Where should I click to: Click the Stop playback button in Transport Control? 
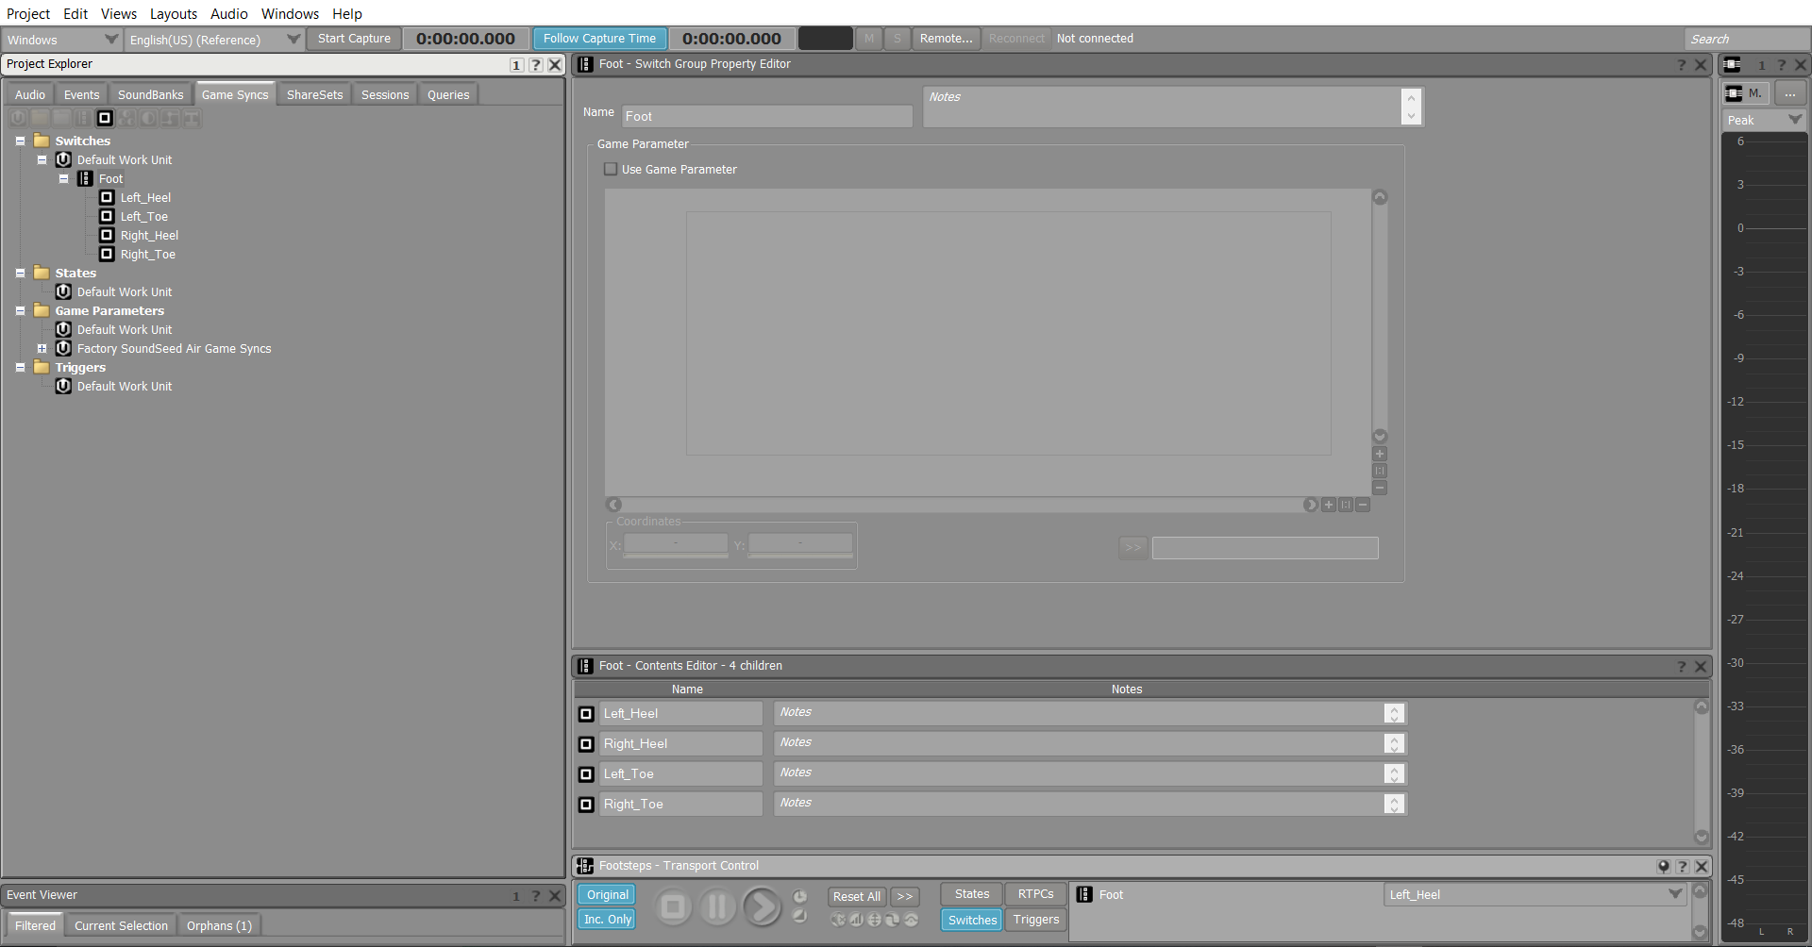(x=673, y=907)
